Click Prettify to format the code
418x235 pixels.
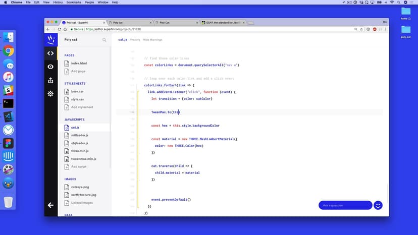pos(135,39)
